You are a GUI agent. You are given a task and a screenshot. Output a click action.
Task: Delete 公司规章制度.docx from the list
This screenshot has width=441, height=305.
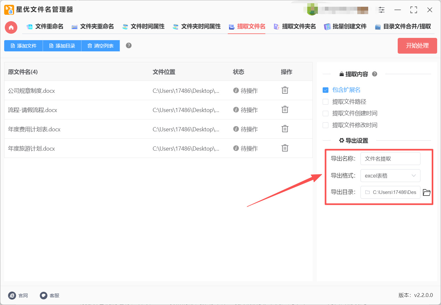tap(285, 90)
